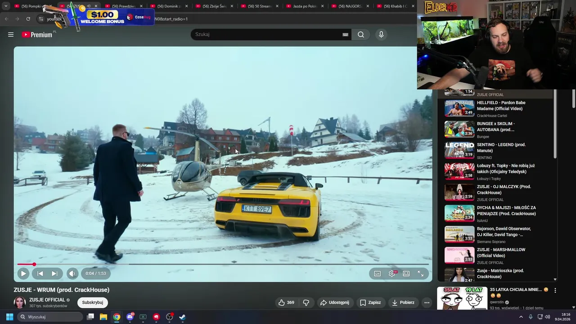
Task: Click the playlist panel scrollbar
Action: 555,124
